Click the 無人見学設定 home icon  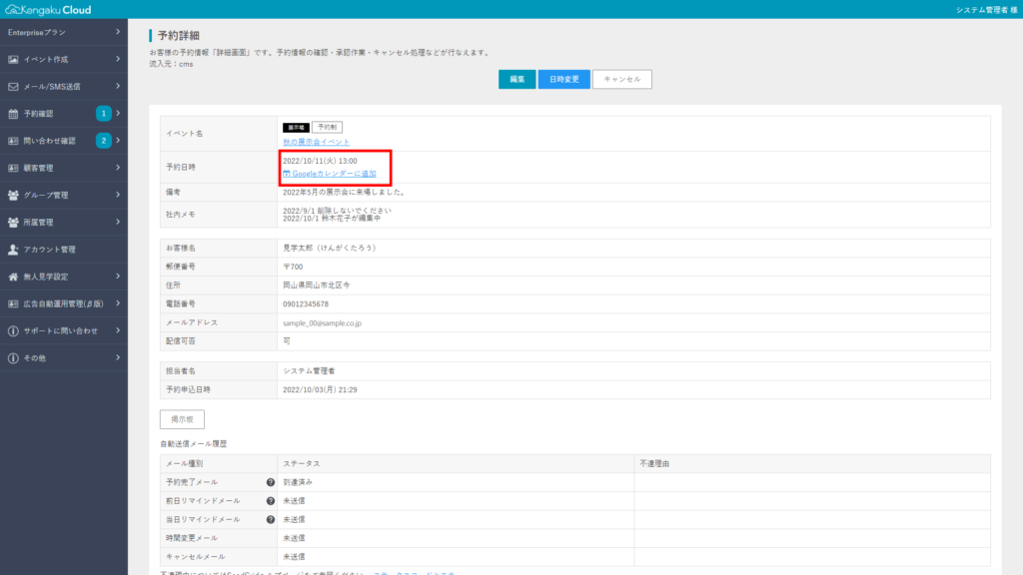click(13, 277)
